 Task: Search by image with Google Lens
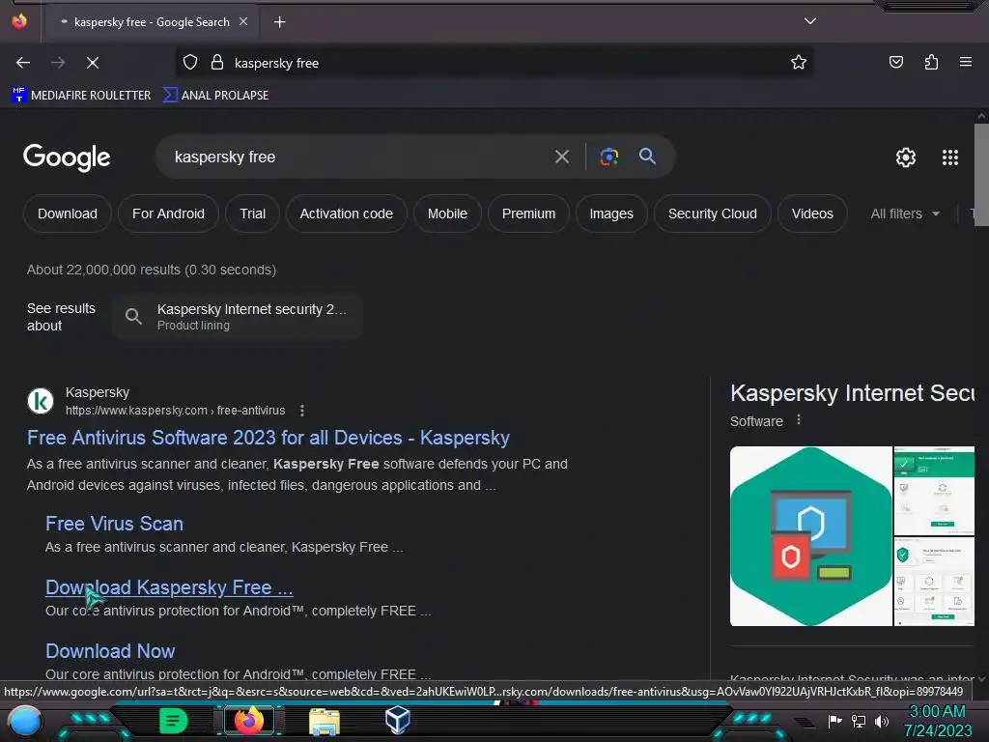coord(608,157)
